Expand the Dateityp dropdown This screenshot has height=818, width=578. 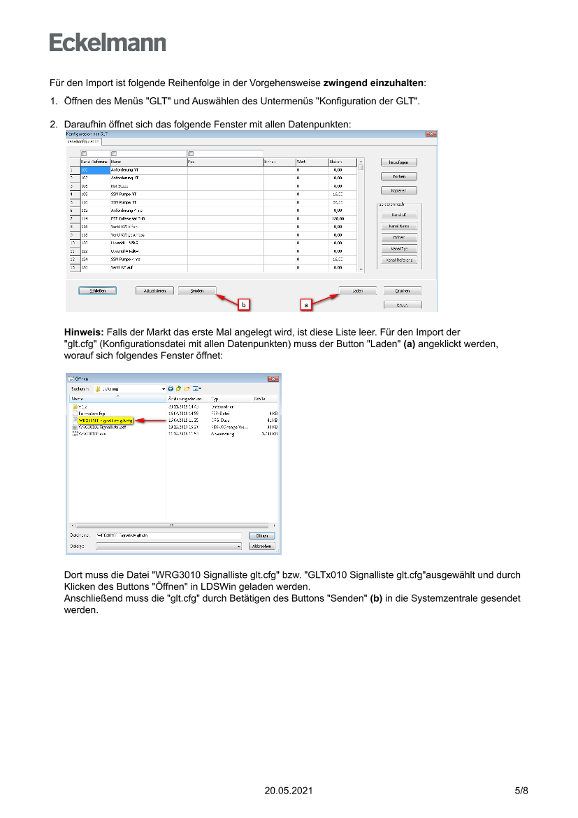pos(238,546)
